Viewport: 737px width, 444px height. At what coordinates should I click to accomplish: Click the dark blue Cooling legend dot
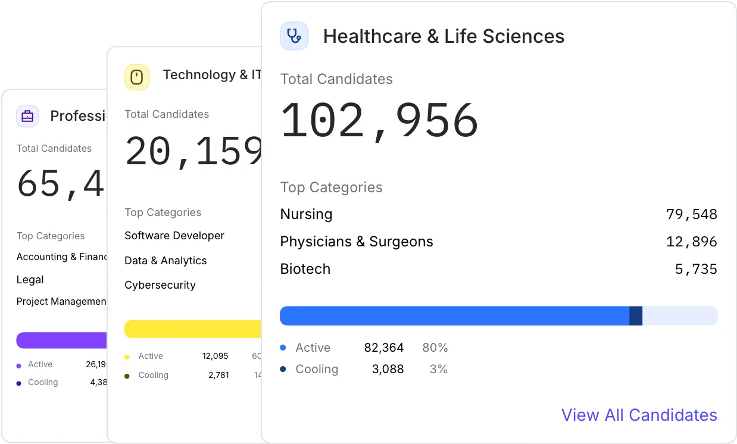[283, 369]
